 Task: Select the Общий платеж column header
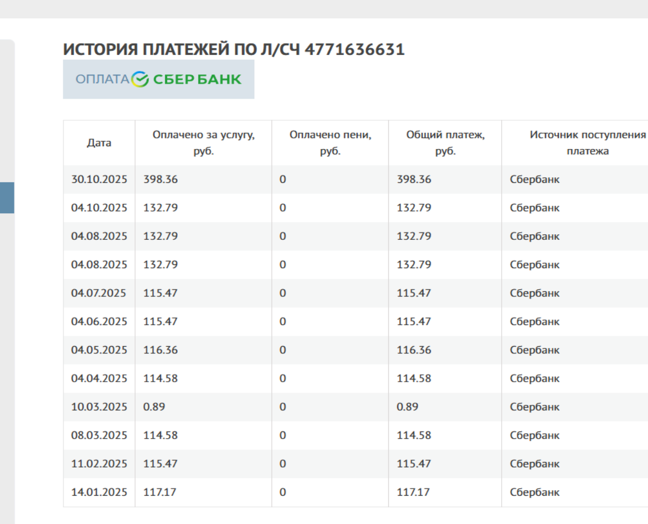click(445, 143)
